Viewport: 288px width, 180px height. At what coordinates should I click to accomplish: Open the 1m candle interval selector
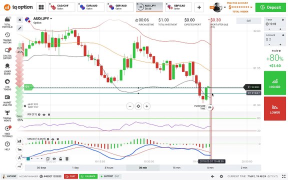(x=19, y=149)
